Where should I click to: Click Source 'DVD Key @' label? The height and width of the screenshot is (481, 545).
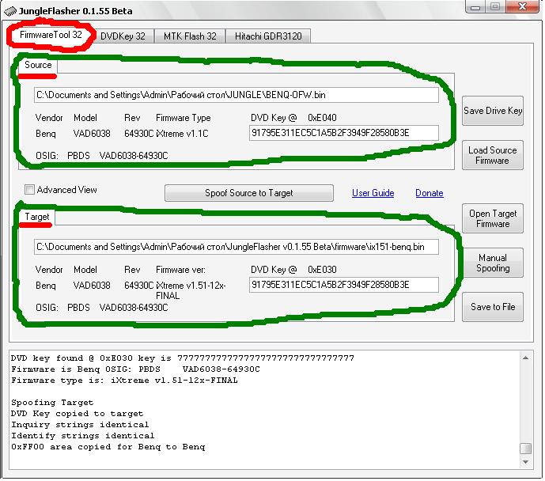(274, 118)
